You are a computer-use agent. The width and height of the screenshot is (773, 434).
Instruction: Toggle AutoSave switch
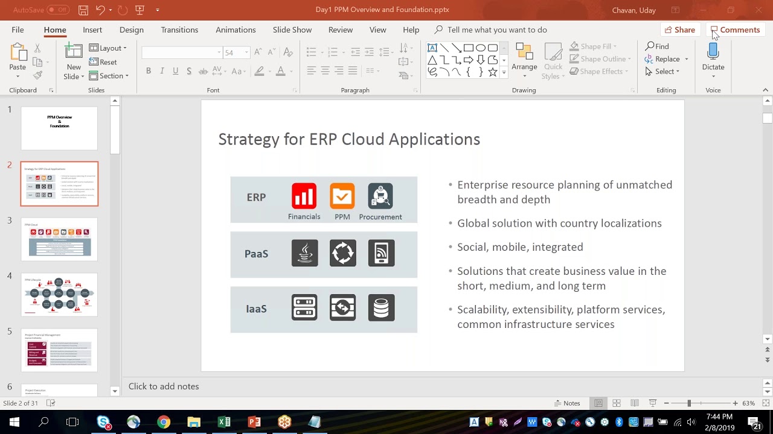click(58, 10)
